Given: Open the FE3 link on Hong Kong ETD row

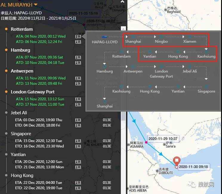Looking at the screenshot, I should tap(78, 188).
